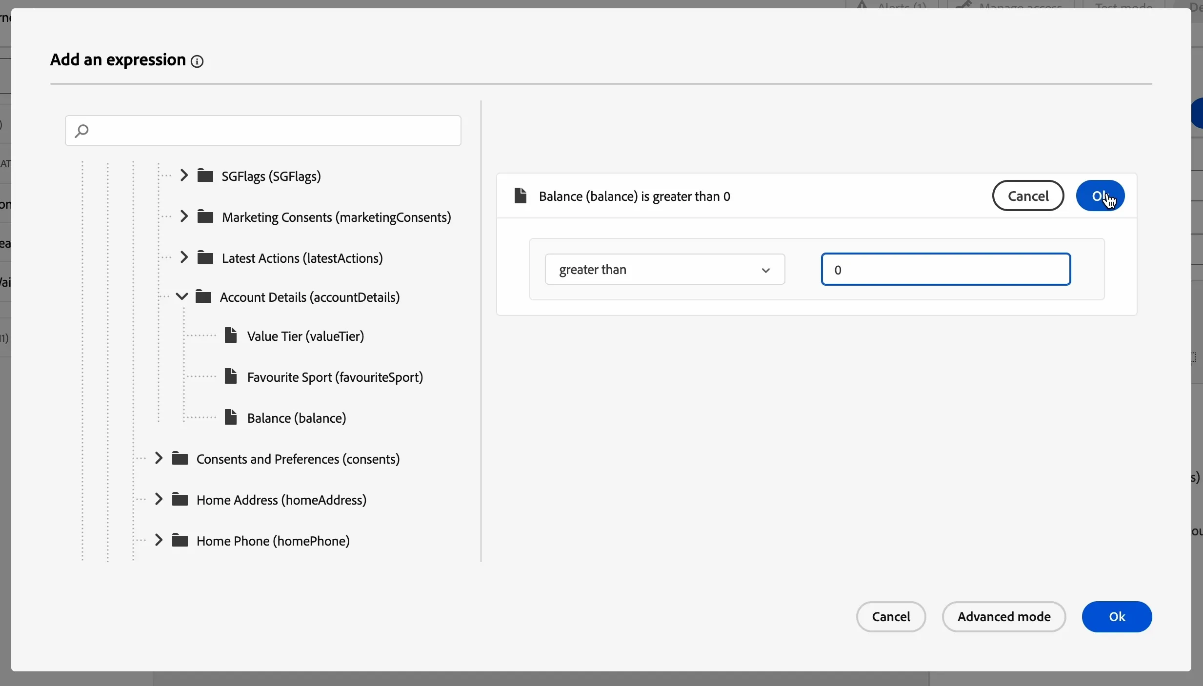The image size is (1203, 686).
Task: Click the bottom Cancel button
Action: 891,617
